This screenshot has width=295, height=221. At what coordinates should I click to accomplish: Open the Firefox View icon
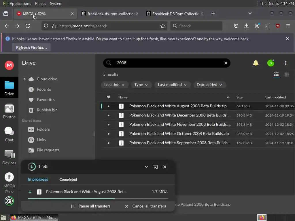pos(6,14)
